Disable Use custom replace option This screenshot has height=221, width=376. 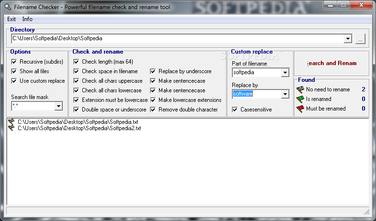coord(14,81)
